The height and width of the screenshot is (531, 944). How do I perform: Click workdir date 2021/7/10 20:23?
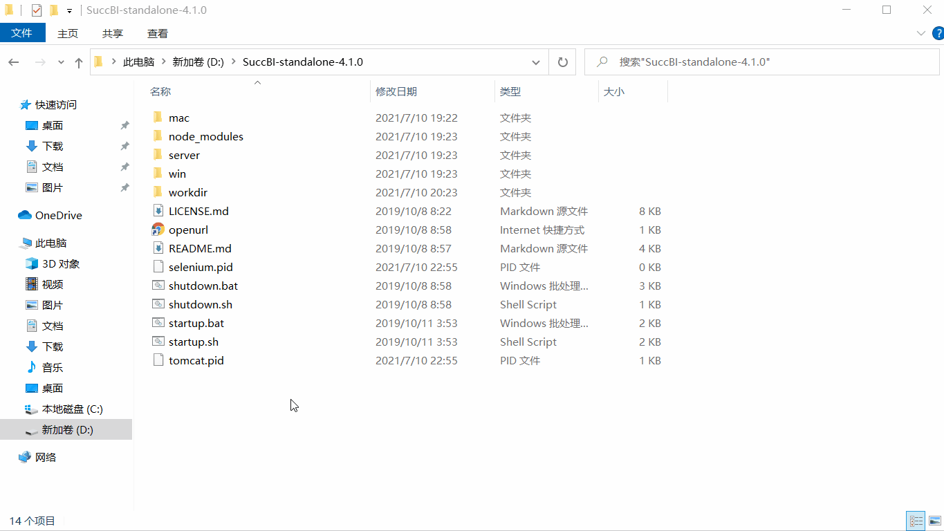[416, 192]
